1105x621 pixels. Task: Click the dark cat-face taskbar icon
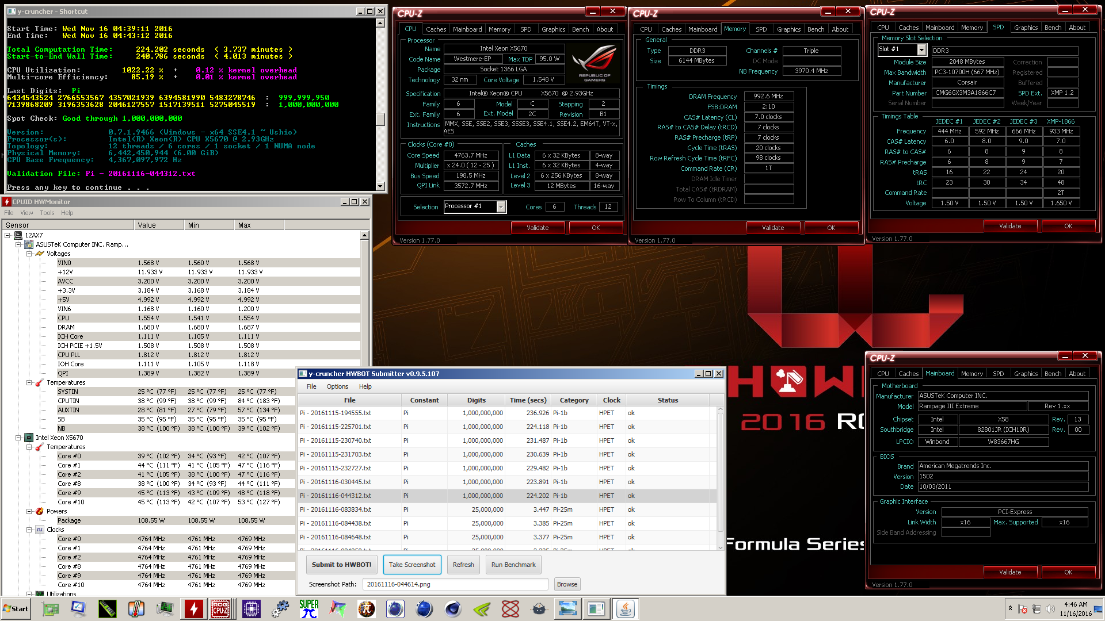click(539, 609)
